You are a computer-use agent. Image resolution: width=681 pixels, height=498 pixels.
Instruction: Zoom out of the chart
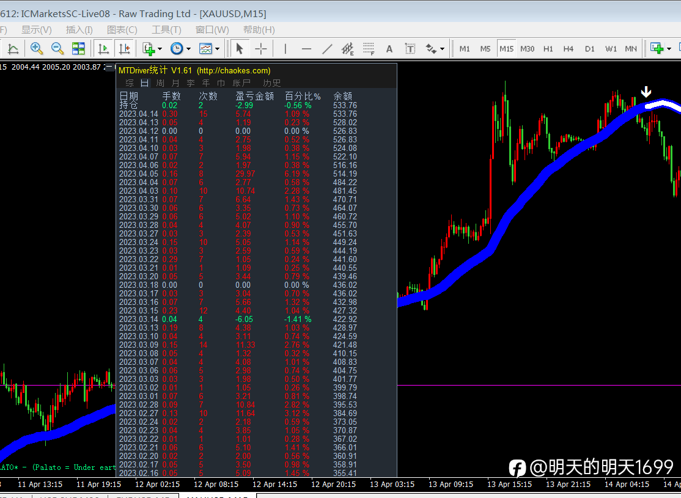pos(57,49)
